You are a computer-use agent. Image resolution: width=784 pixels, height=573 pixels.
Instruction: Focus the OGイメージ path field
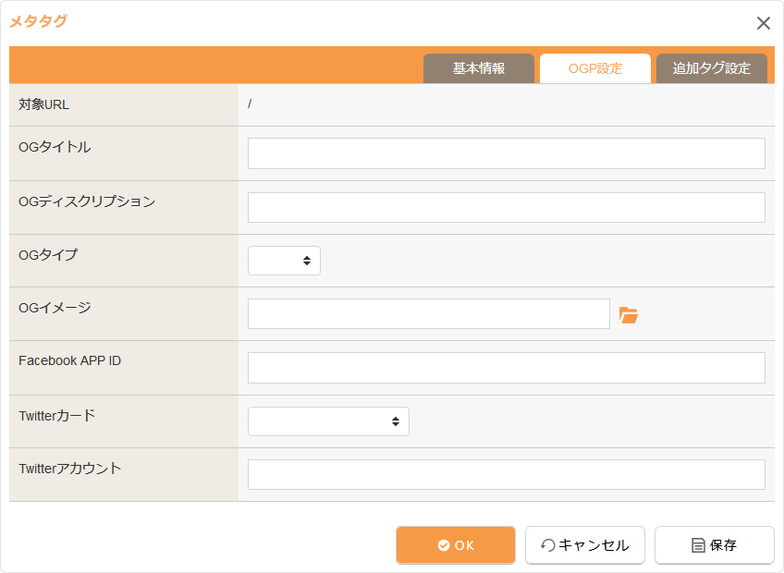click(x=428, y=314)
